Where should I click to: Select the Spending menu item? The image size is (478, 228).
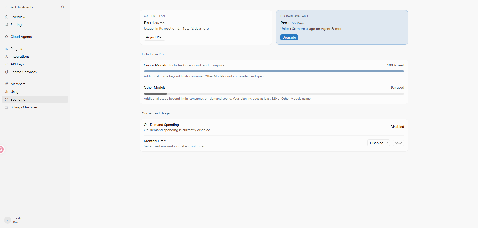pos(35,99)
